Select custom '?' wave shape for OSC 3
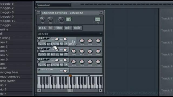This screenshot has height=97, width=173. pos(66,65)
